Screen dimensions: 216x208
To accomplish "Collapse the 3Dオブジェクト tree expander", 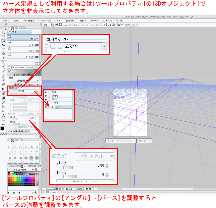I will pyautogui.click(x=9, y=92).
